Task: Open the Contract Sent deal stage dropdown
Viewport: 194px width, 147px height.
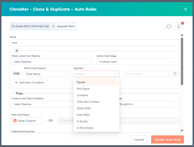Action: click(x=138, y=62)
